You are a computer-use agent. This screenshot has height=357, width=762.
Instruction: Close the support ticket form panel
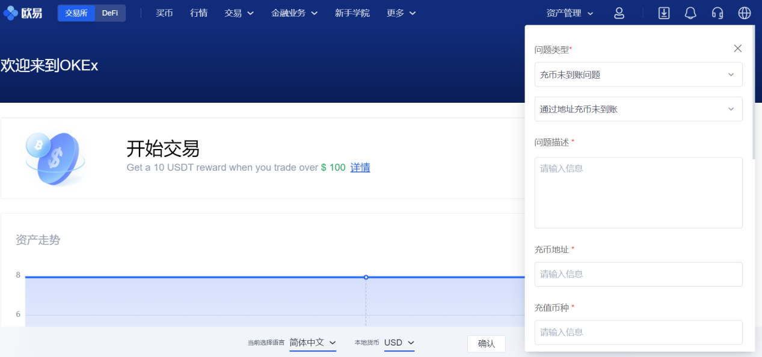738,49
